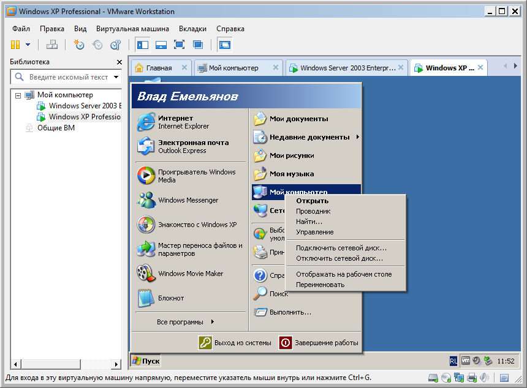Viewport: 527px width, 388px height.
Task: Launch Windows Movie Maker
Action: point(190,274)
